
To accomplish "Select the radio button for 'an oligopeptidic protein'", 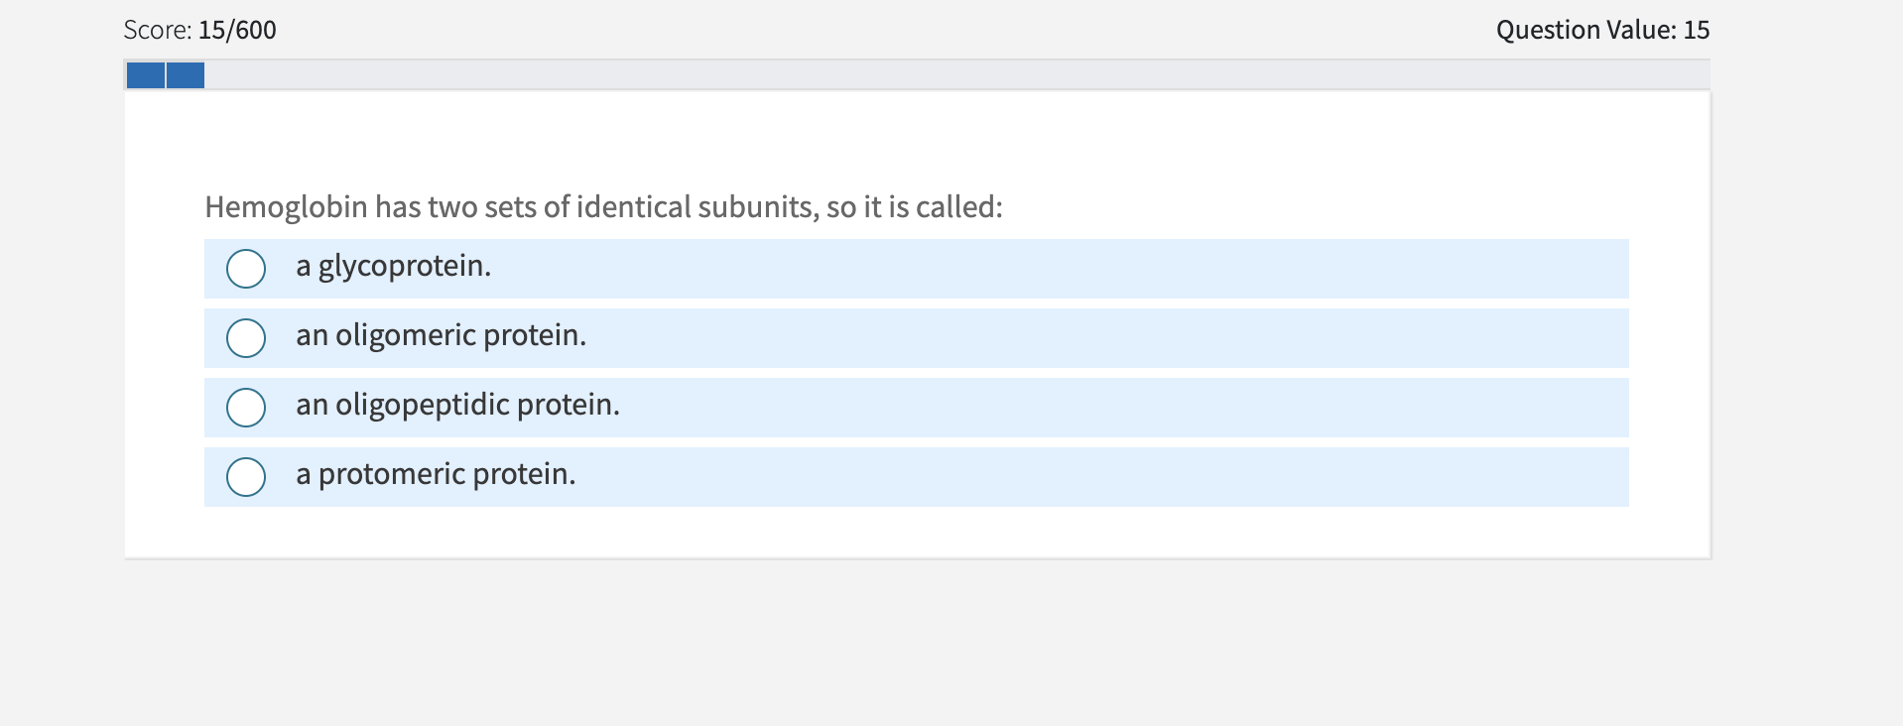I will 245,407.
